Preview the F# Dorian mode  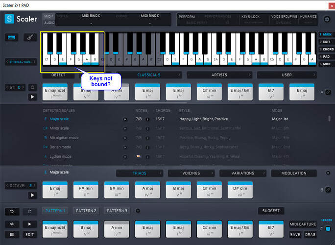(125, 147)
